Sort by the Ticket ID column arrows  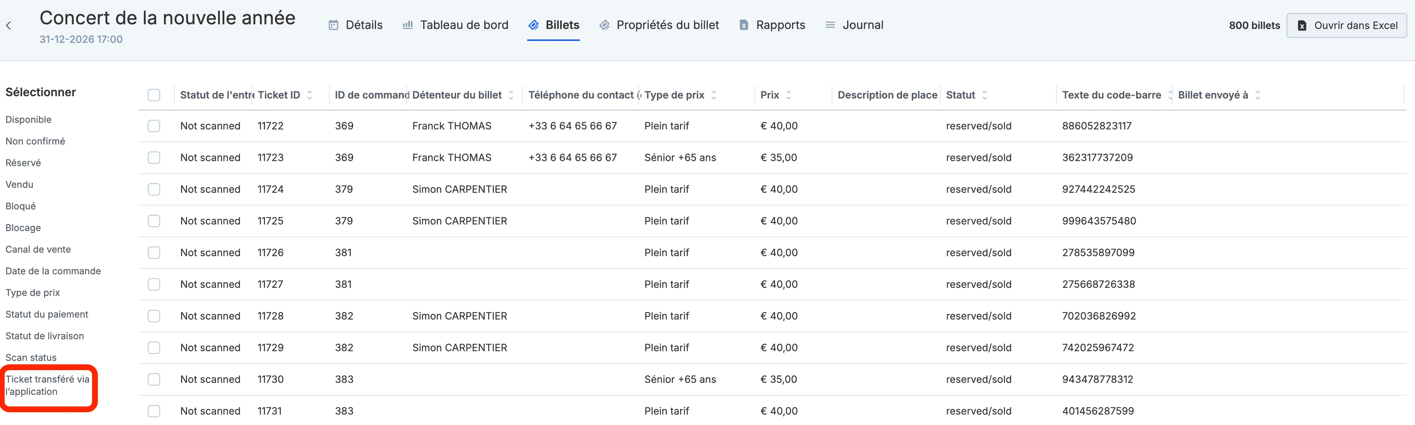(310, 95)
